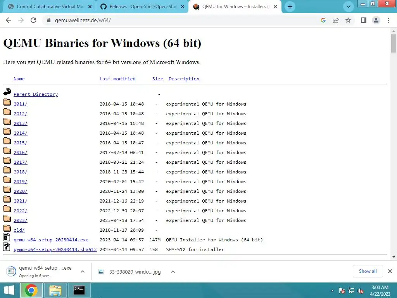Click the page vertical scrollbar thumb
The image size is (397, 298).
pyautogui.click(x=394, y=43)
